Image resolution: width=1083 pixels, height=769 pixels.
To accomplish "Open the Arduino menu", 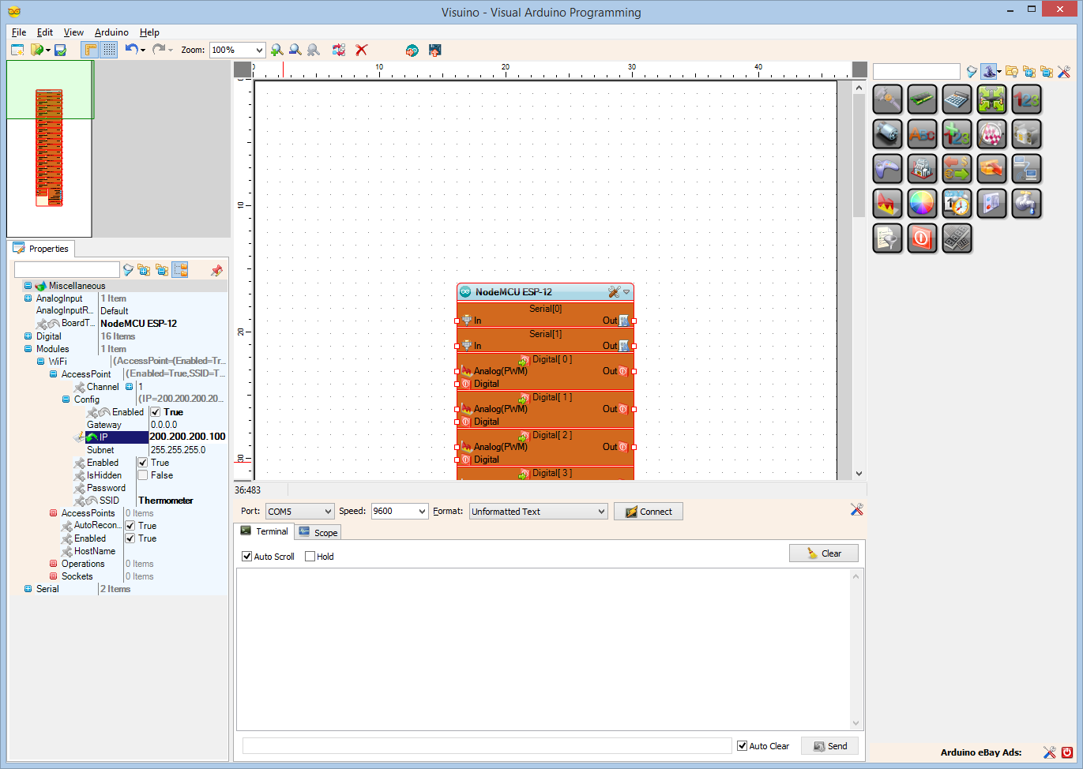I will pyautogui.click(x=111, y=32).
